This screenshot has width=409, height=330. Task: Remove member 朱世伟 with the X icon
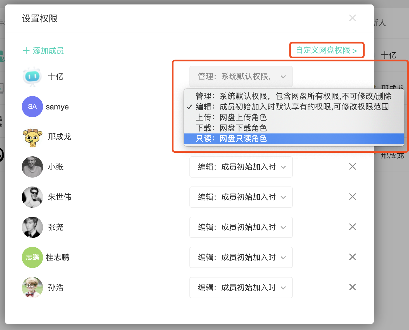[353, 197]
